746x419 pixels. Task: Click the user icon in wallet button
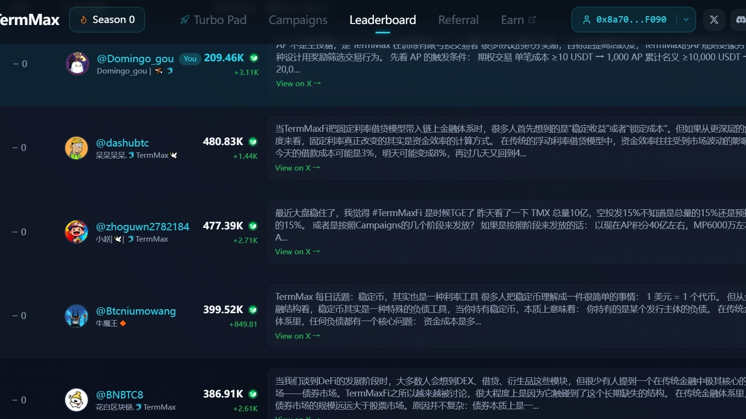pyautogui.click(x=586, y=20)
